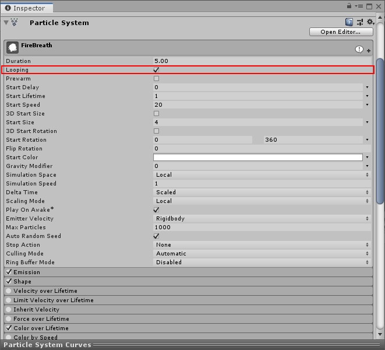This screenshot has width=385, height=350.
Task: Disable the Shape module checkmark
Action: 9,281
